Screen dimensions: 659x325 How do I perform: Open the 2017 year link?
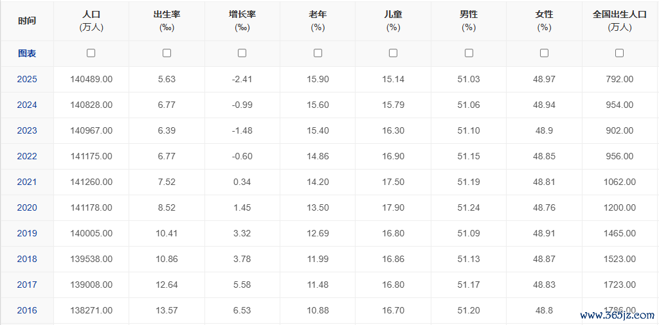tap(27, 285)
